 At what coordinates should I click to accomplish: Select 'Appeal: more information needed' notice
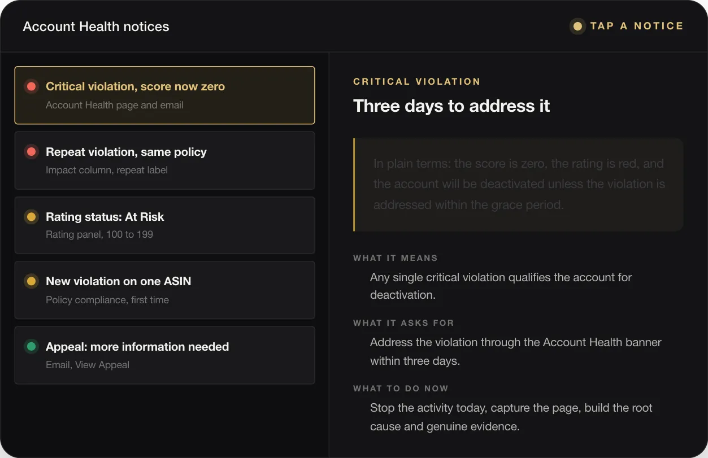pos(164,355)
